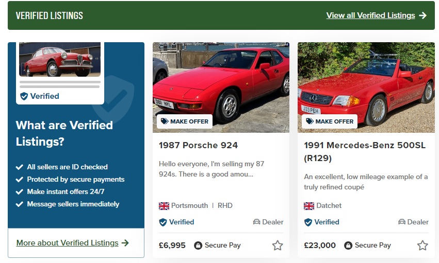Click the Alfa Romeo verified card illustration
439x263 pixels.
click(x=60, y=73)
